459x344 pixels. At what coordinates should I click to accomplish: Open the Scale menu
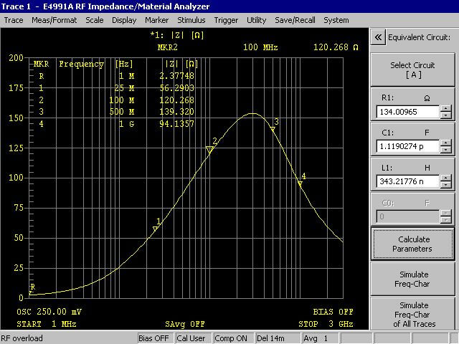coord(95,20)
